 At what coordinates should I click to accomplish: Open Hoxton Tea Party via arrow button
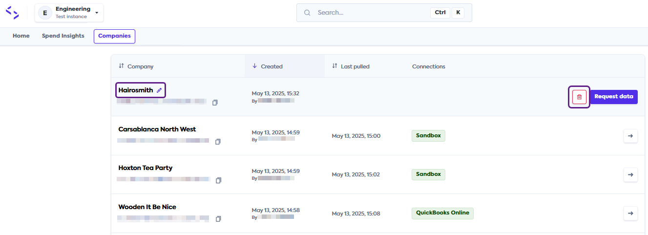pos(630,174)
